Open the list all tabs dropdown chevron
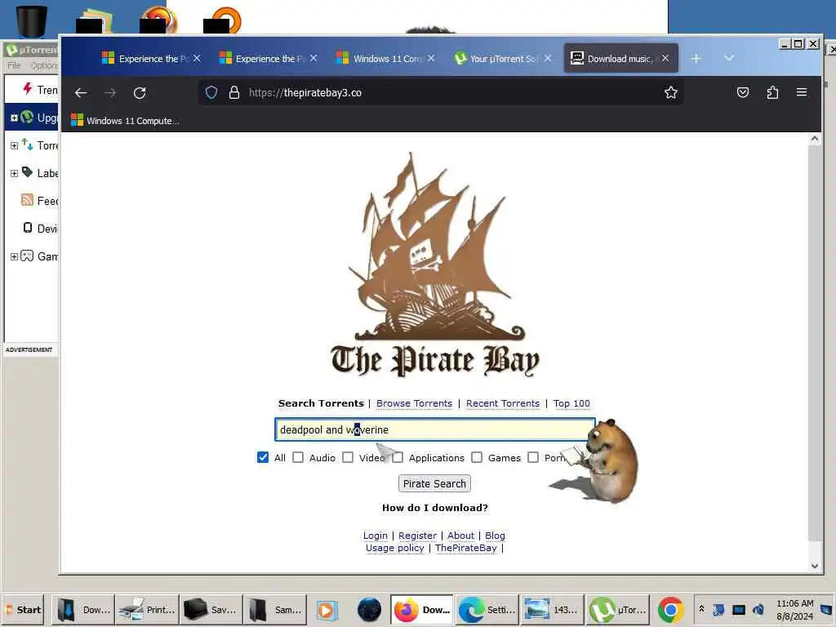836x627 pixels. [729, 58]
